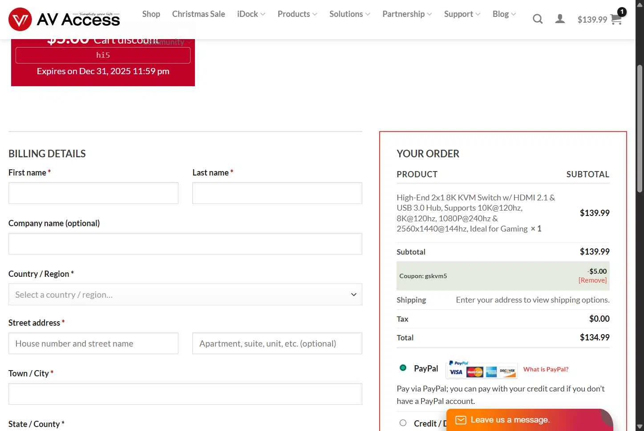Open the Country / Region dropdown
Image resolution: width=644 pixels, height=431 pixels.
(x=185, y=295)
